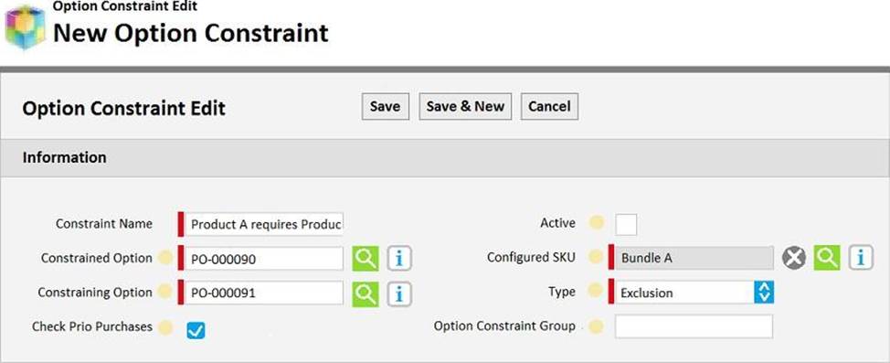
Task: Click the help bubble beside Active
Action: [596, 223]
